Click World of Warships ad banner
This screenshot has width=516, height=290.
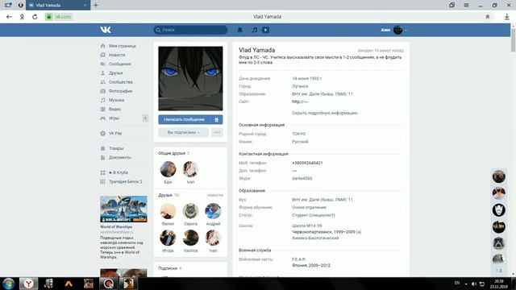pos(123,209)
